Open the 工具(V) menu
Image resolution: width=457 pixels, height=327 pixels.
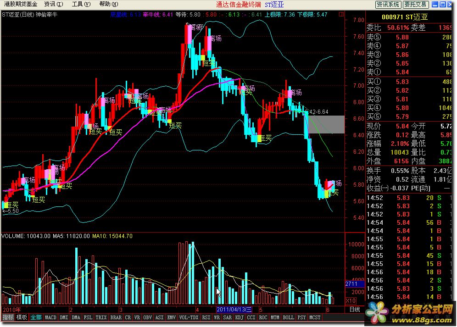(81, 4)
